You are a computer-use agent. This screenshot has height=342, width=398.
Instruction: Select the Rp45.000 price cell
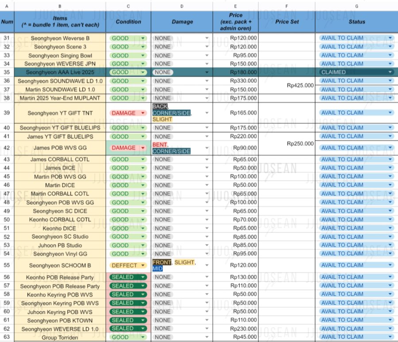pyautogui.click(x=236, y=337)
